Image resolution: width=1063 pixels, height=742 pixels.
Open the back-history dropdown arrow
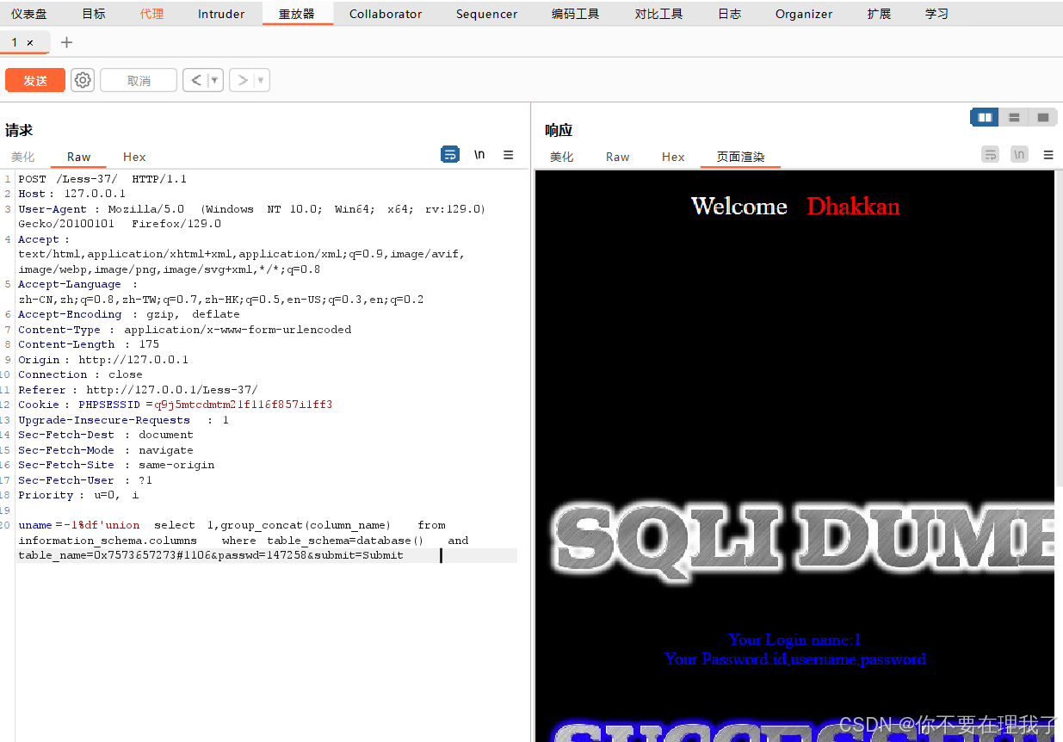[215, 80]
